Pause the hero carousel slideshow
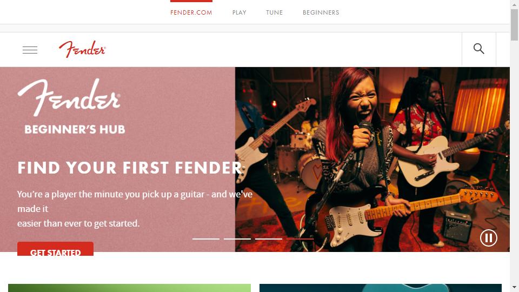 click(x=489, y=238)
